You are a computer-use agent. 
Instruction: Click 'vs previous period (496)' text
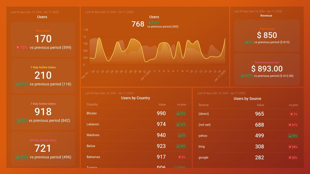[x=51, y=157]
